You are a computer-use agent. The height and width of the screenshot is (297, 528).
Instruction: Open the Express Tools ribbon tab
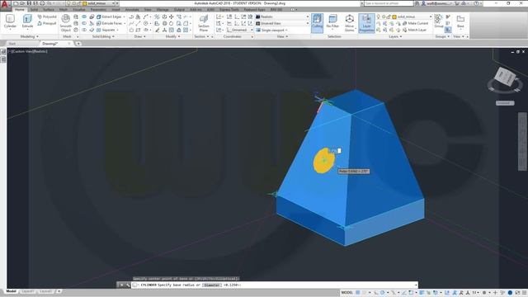229,9
